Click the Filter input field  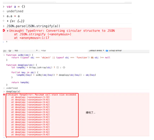click(64, 51)
